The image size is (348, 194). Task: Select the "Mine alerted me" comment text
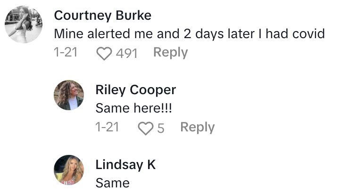190,34
